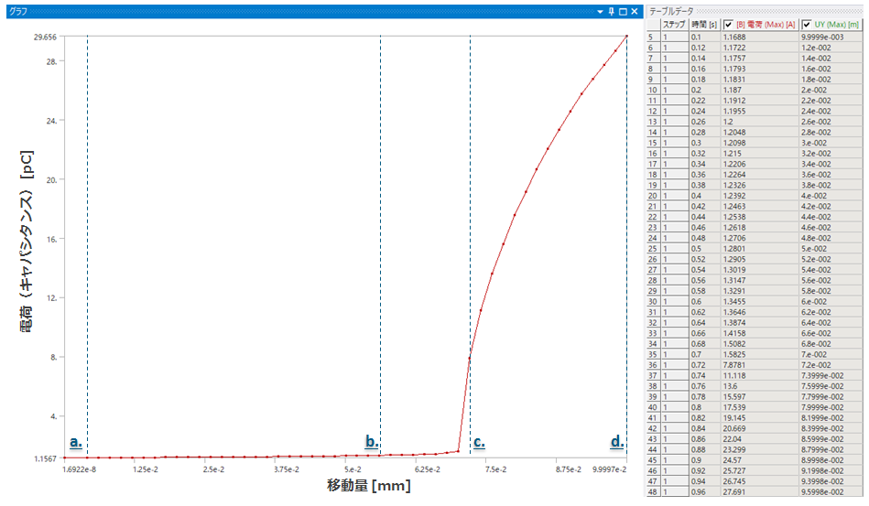Select the UY cell 7.3999e-002

pyautogui.click(x=831, y=376)
